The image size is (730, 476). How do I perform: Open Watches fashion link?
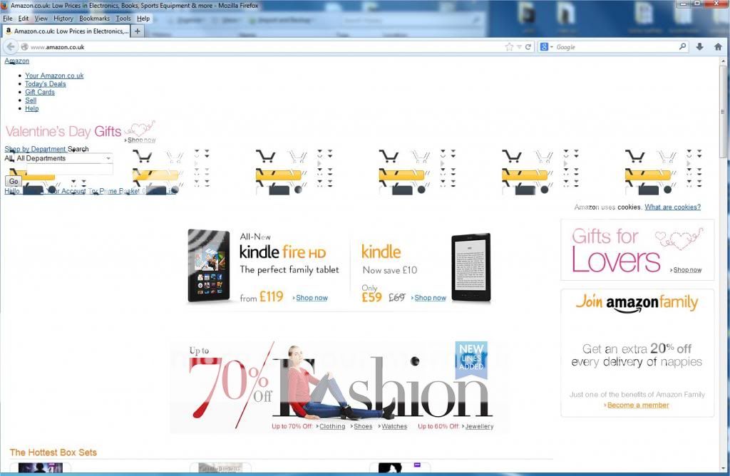pos(394,426)
